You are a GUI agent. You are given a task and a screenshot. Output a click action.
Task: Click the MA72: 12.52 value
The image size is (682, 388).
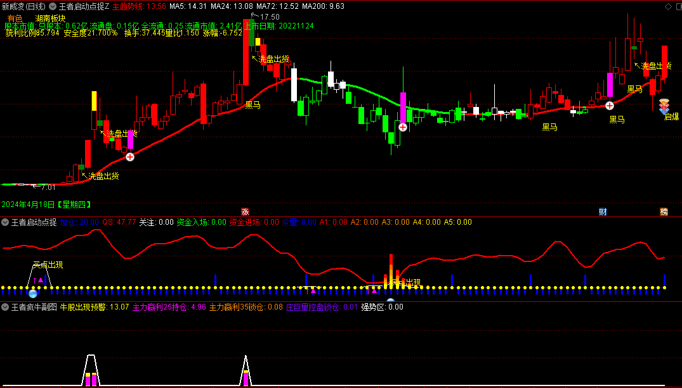click(x=277, y=6)
